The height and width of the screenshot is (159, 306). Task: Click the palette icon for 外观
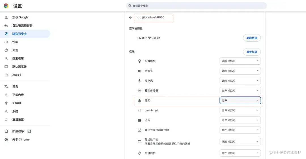(6, 50)
